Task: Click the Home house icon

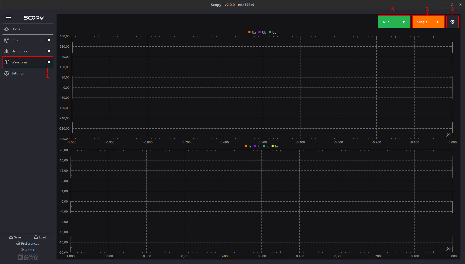Action: [x=7, y=29]
